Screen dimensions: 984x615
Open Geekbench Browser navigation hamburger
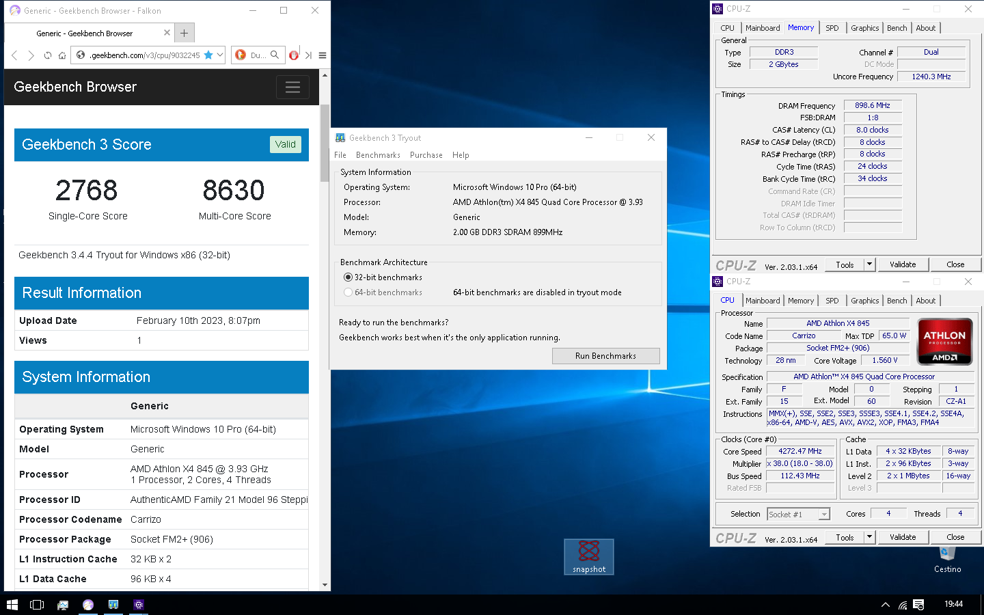click(292, 87)
